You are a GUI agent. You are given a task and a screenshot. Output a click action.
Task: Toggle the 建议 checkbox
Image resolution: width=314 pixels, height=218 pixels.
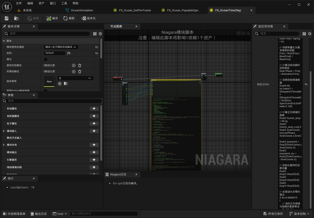point(46,59)
